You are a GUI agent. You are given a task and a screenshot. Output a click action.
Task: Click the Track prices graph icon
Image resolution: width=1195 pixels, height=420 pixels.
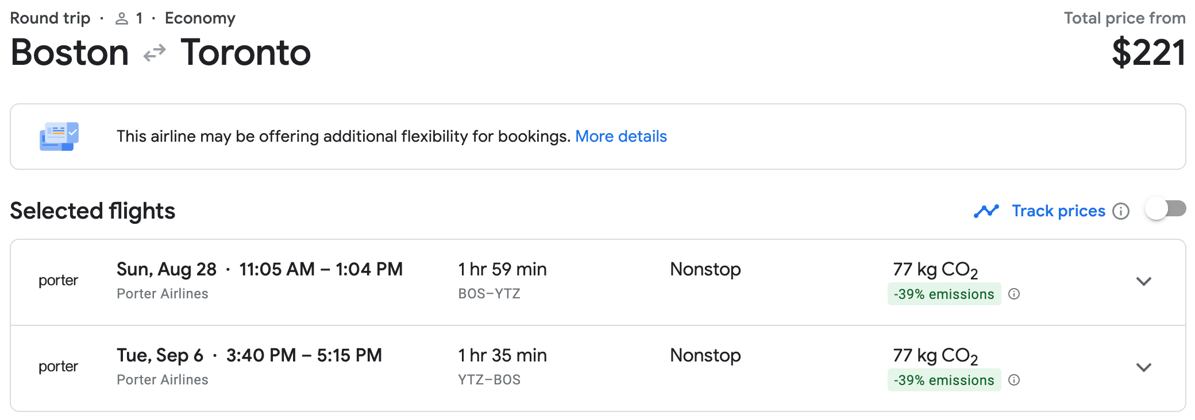tap(986, 211)
